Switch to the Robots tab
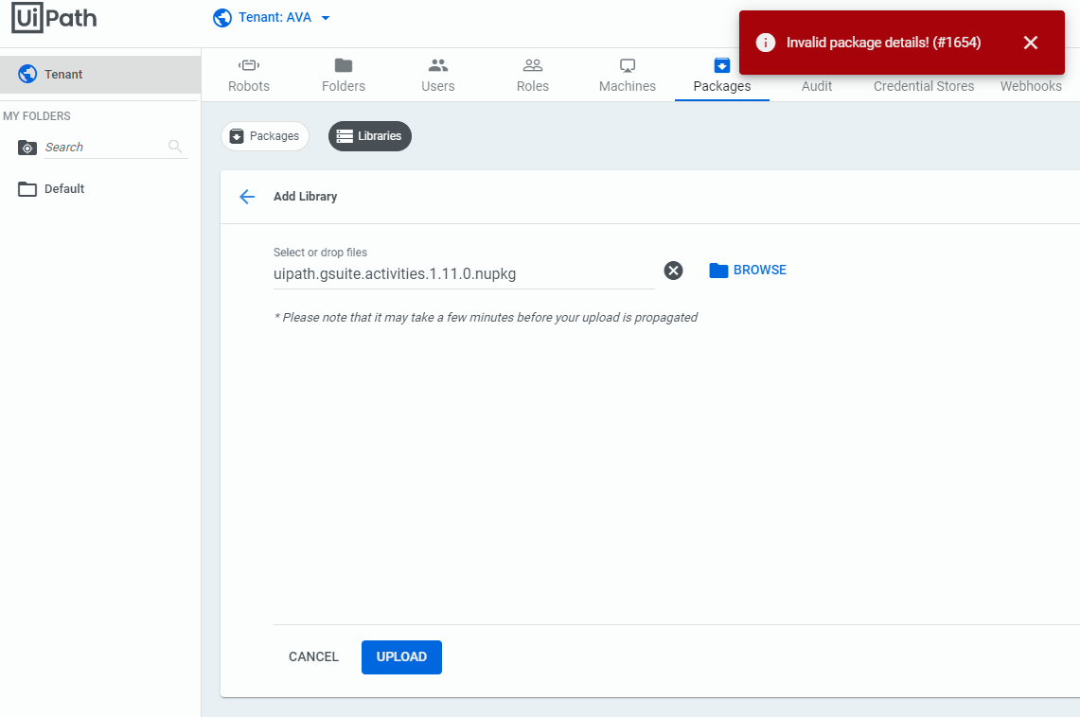The height and width of the screenshot is (717, 1080). (x=249, y=76)
